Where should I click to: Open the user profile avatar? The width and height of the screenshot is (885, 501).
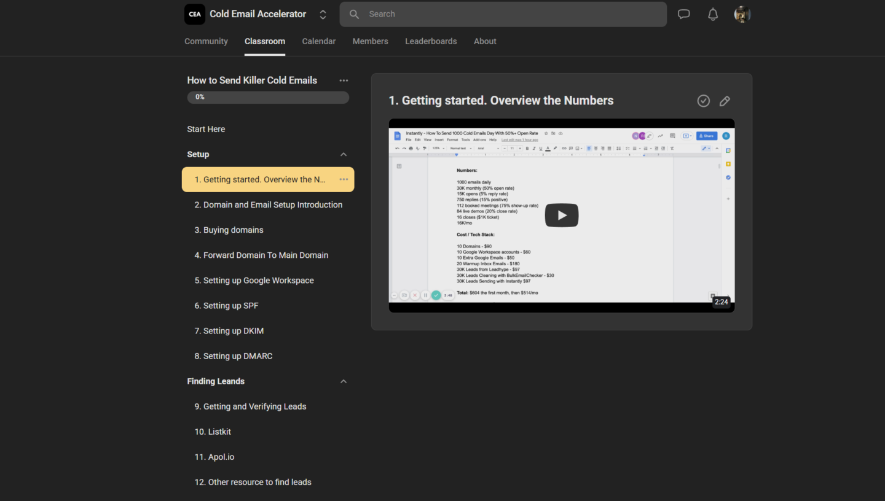coord(742,14)
